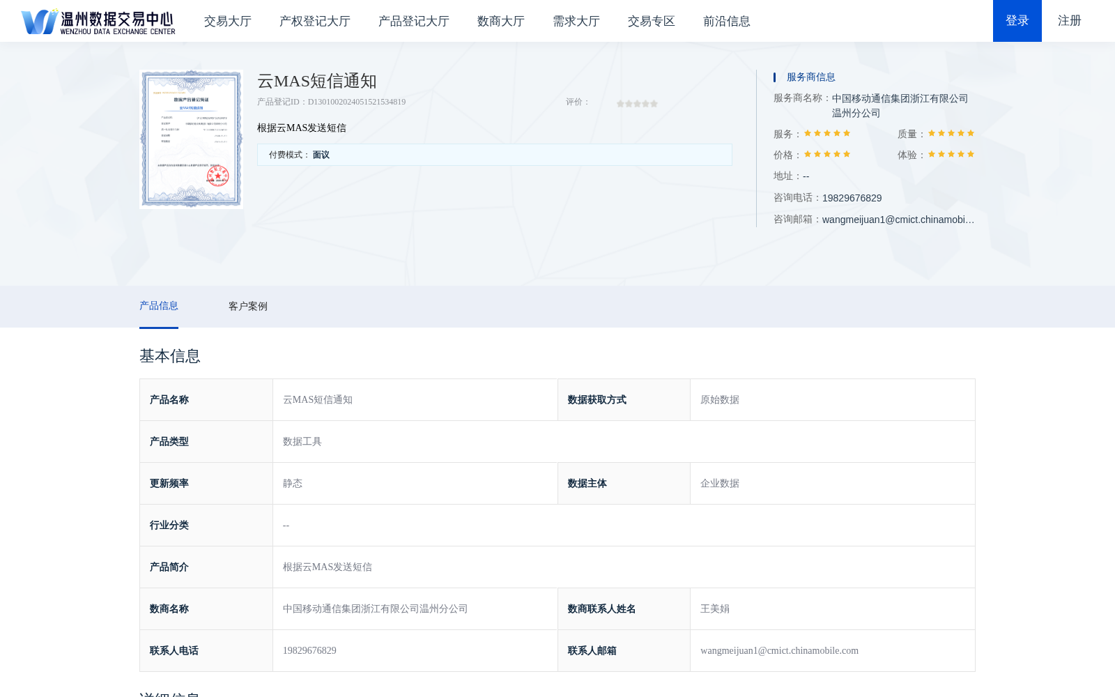The image size is (1115, 697).
Task: Click the 体验 rating stars
Action: [951, 154]
